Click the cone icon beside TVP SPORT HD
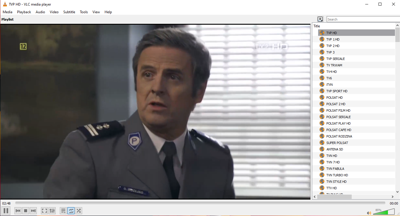 322,91
